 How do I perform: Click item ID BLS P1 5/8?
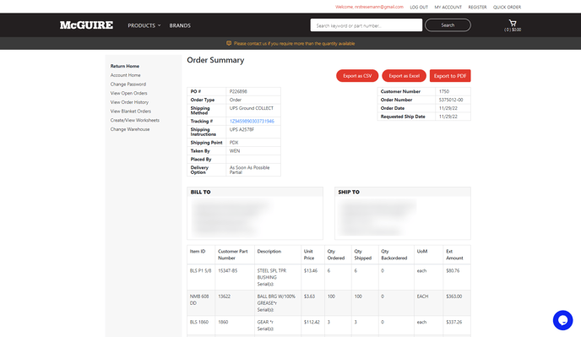[x=200, y=270]
